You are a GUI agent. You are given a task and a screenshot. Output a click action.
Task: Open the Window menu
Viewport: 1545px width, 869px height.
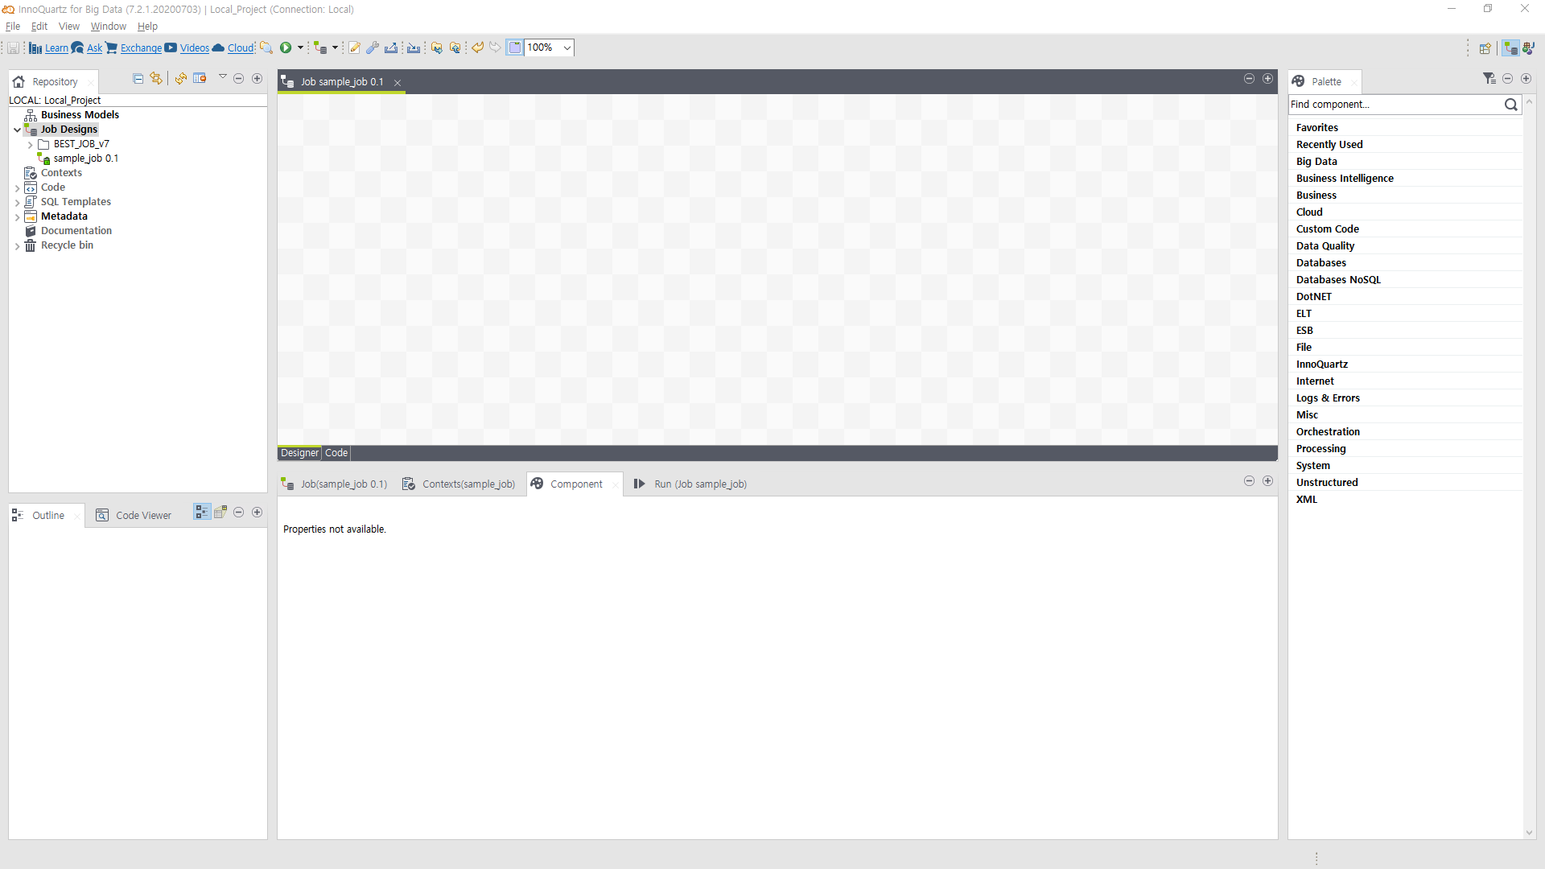(108, 27)
